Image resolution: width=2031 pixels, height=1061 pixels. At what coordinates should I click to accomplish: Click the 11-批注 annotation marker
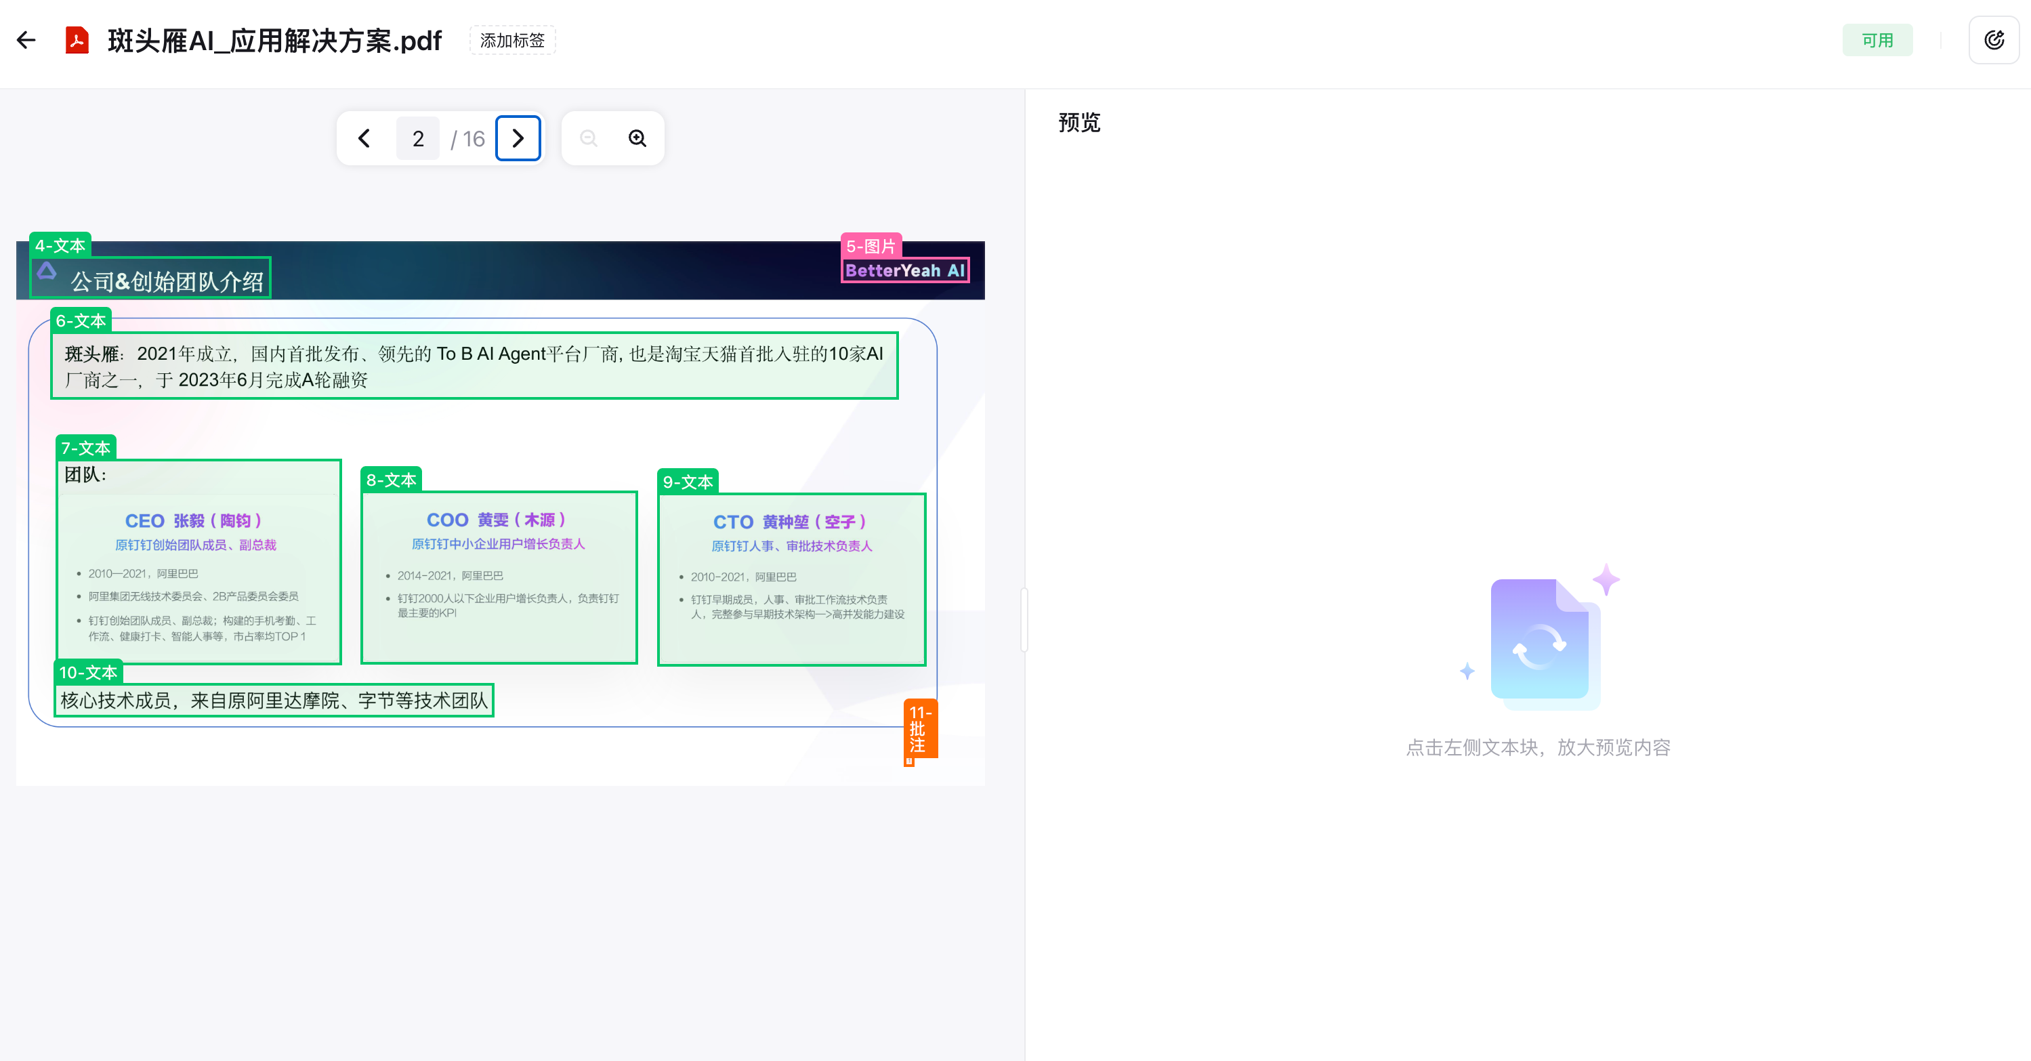919,729
